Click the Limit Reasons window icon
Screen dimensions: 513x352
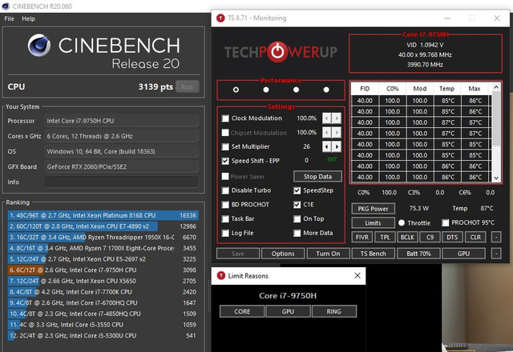(x=221, y=275)
